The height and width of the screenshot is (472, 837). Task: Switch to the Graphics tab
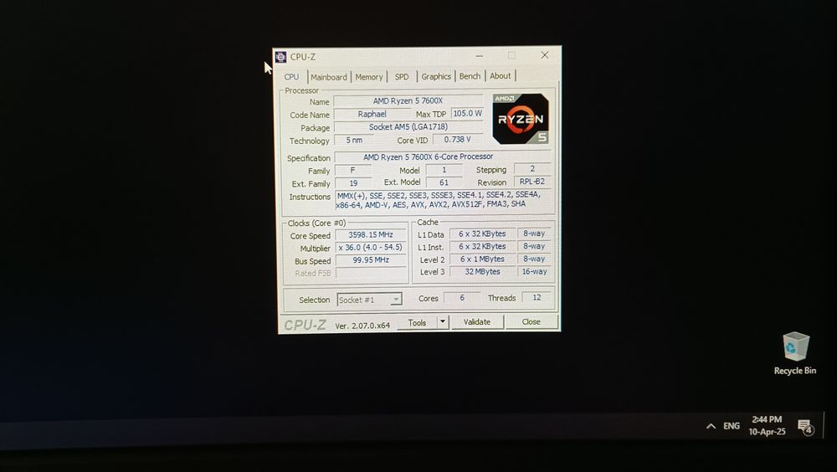[436, 76]
